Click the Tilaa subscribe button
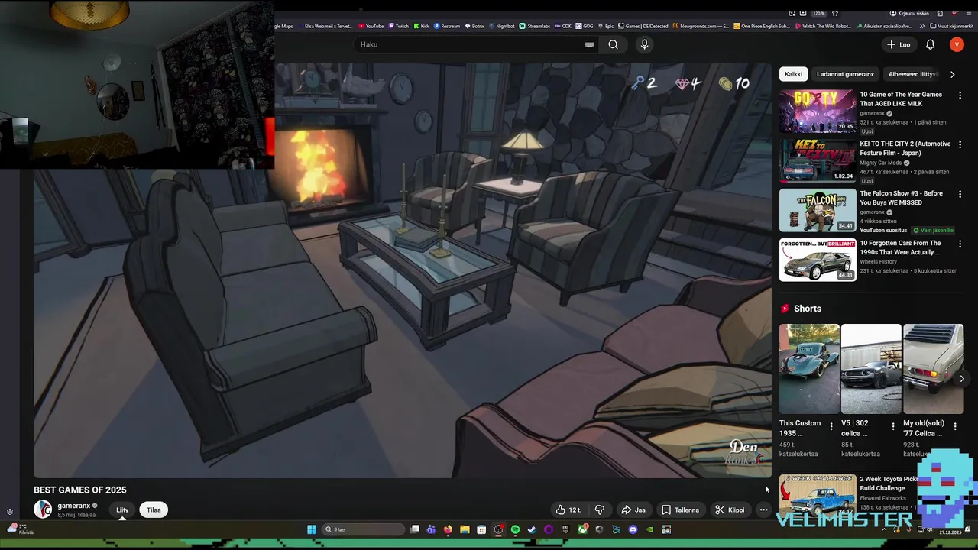This screenshot has height=550, width=978. (154, 510)
